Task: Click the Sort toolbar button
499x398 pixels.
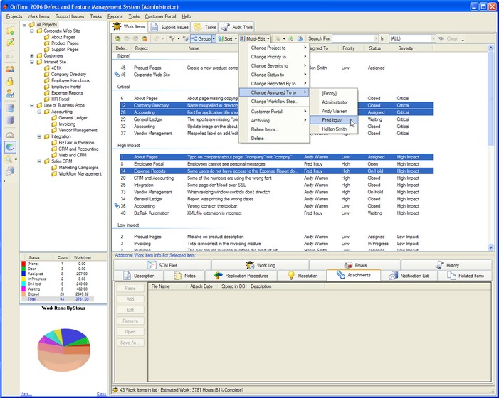Action: coord(226,39)
